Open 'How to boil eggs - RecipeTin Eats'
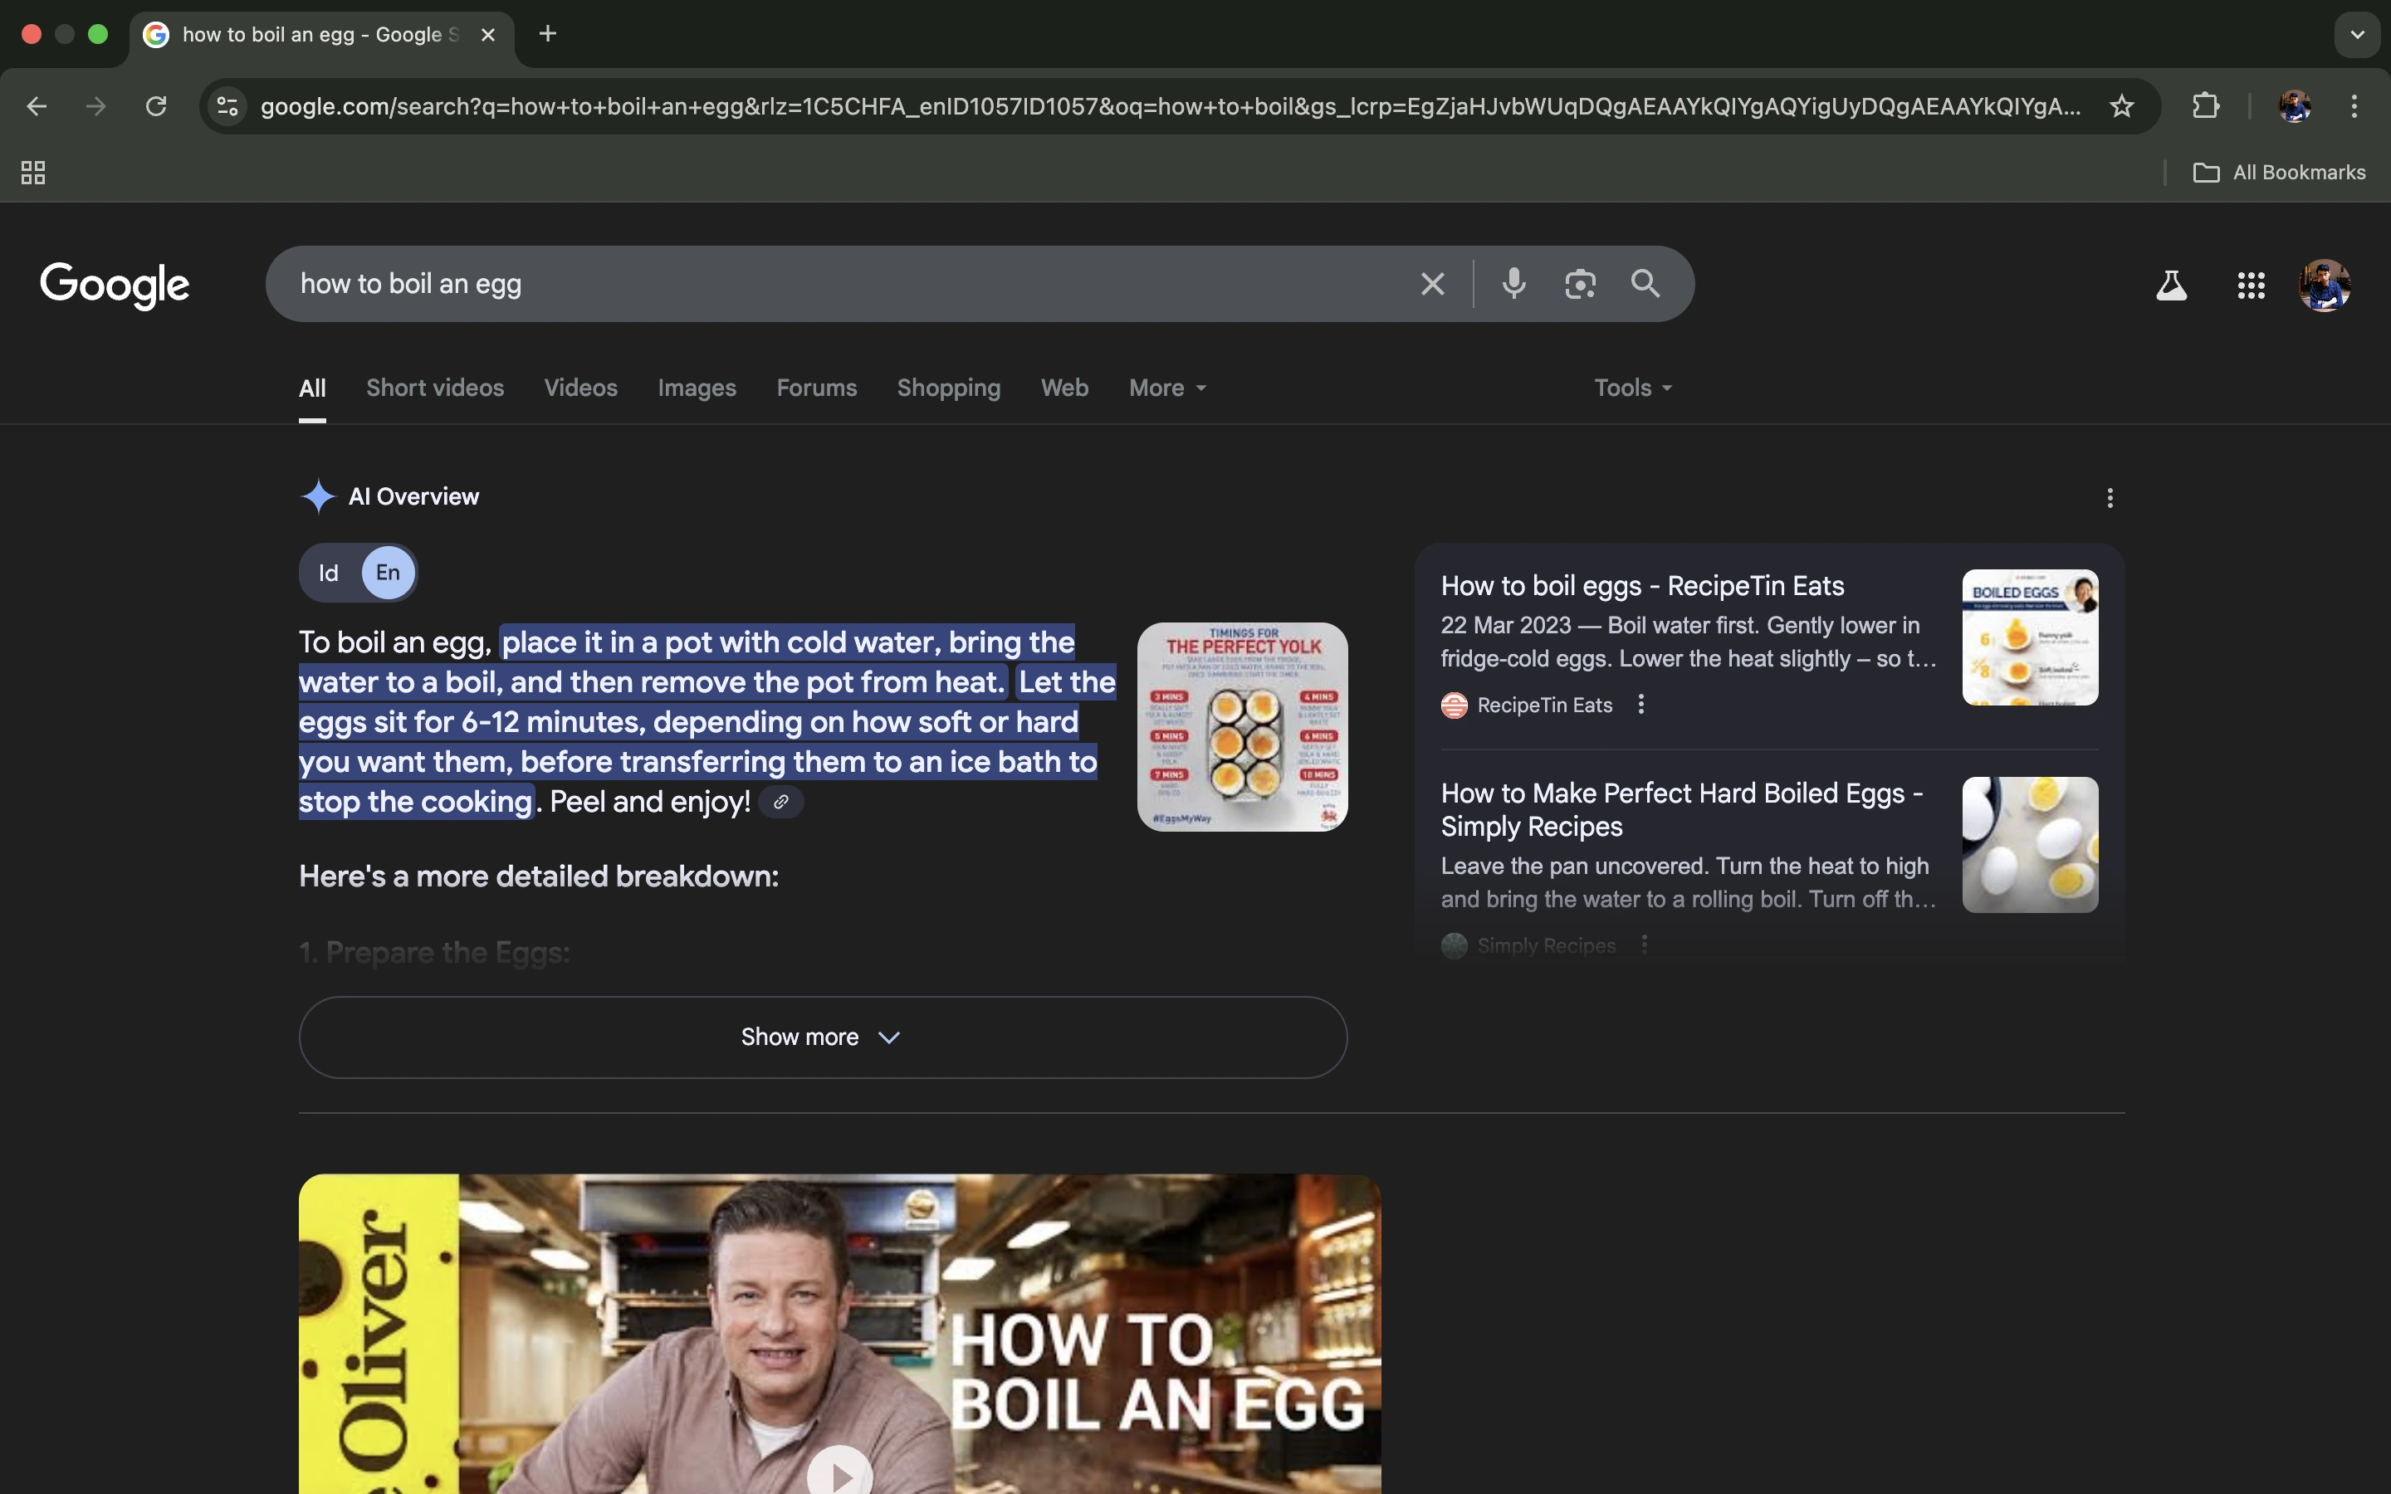Viewport: 2391px width, 1494px height. (1642, 586)
